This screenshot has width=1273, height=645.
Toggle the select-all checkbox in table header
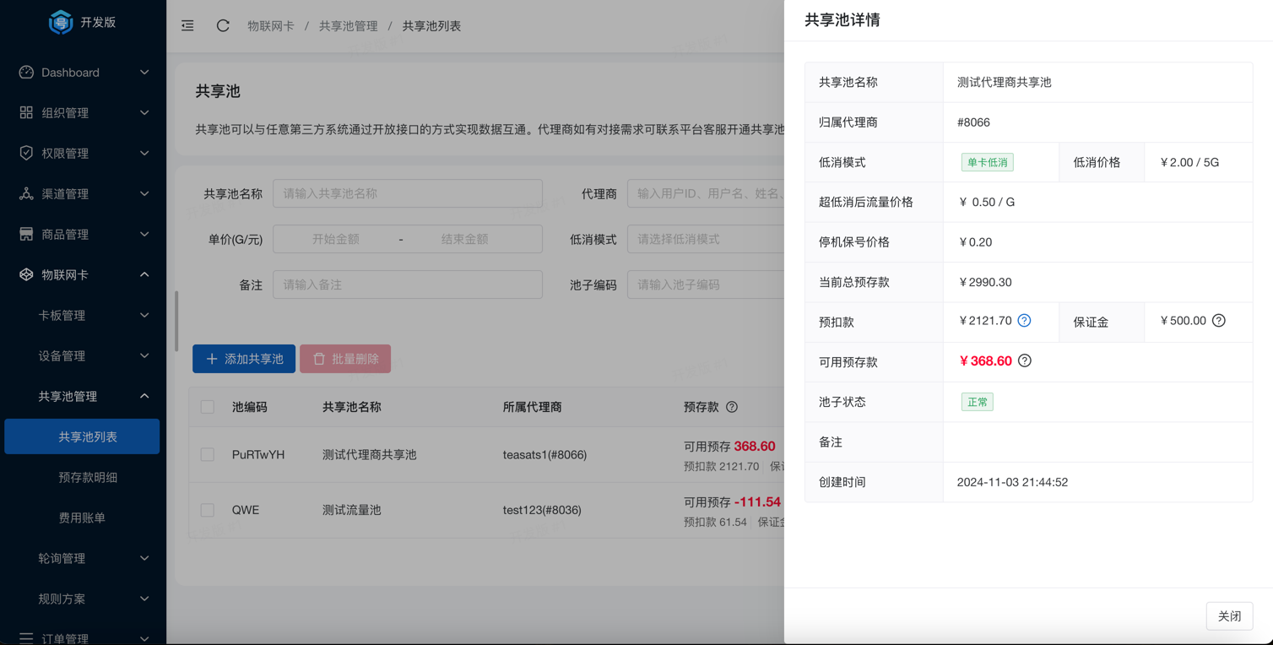[208, 407]
